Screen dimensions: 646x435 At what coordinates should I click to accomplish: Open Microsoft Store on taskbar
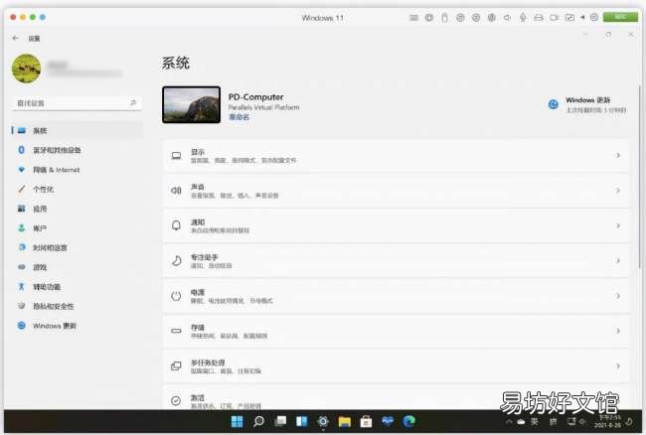coord(366,421)
